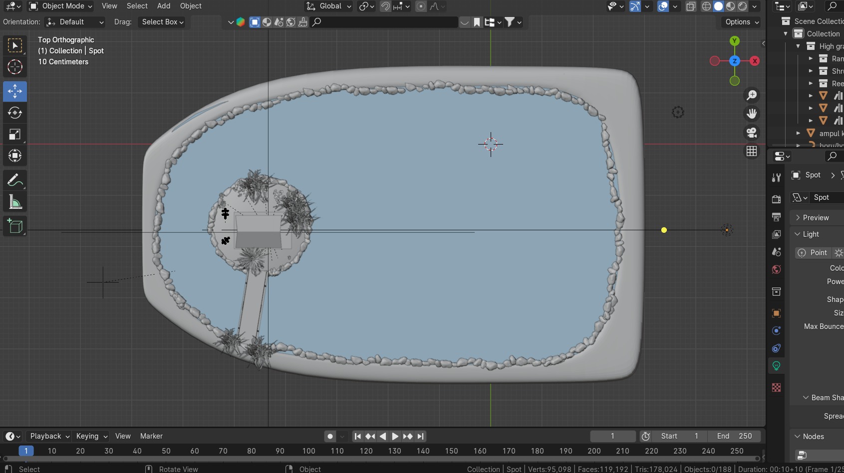
Task: Toggle viewport gizmos visibility
Action: [x=635, y=6]
